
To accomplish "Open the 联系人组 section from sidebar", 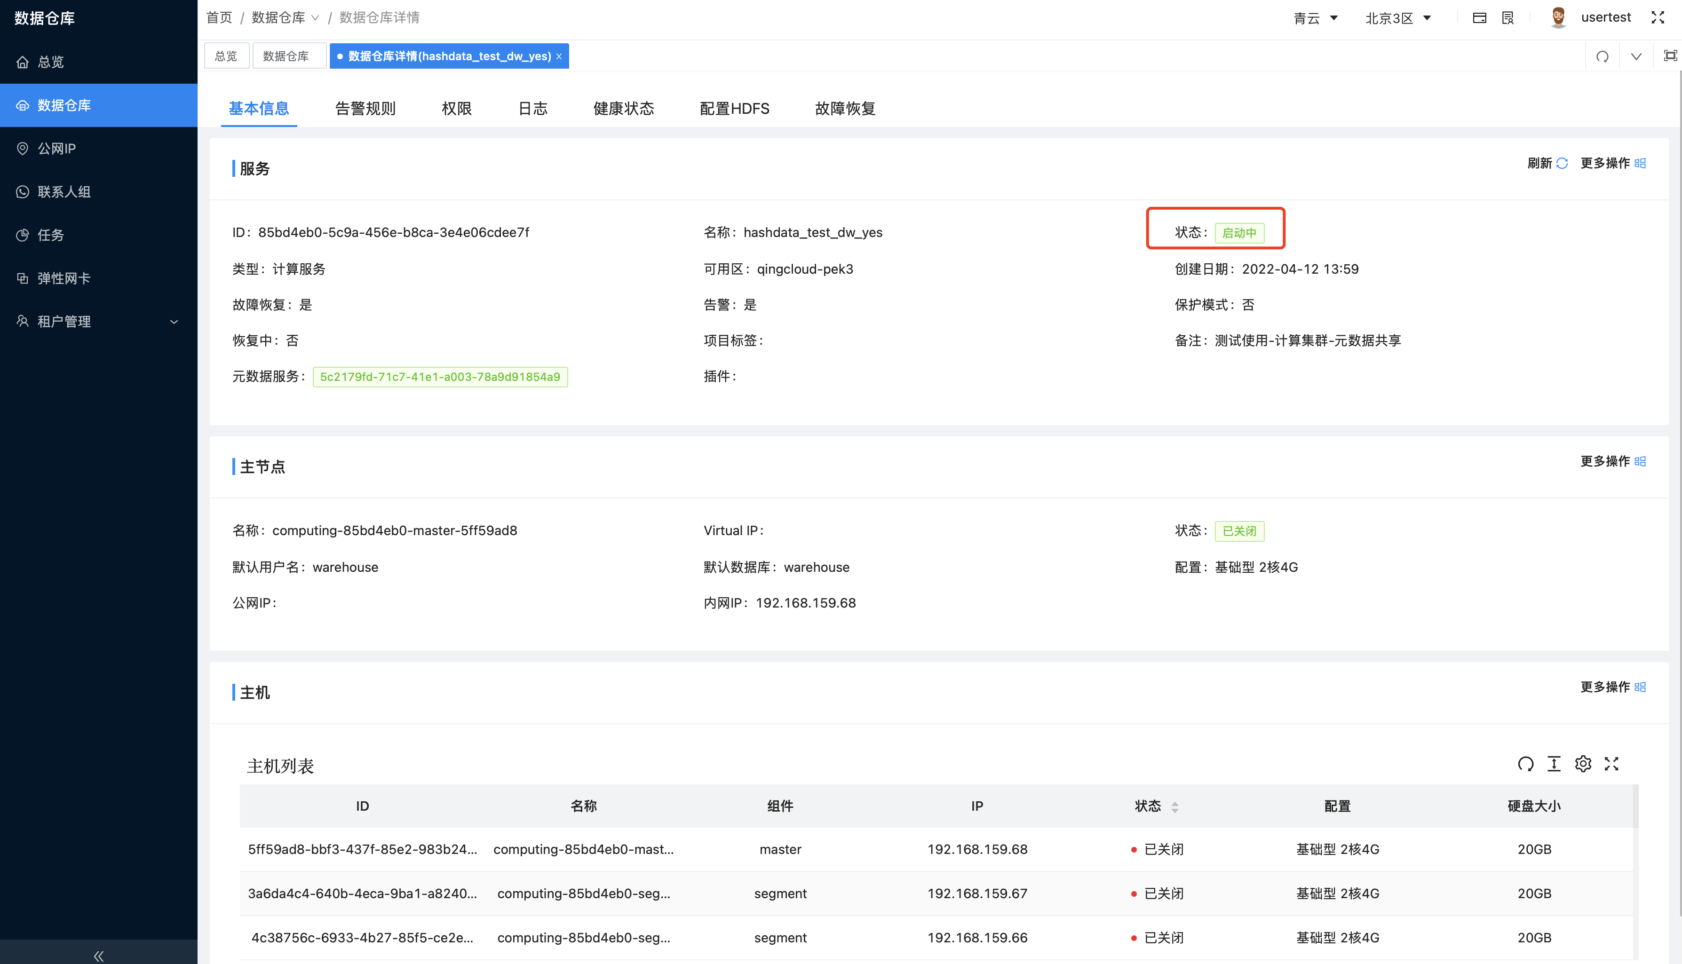I will 64,191.
